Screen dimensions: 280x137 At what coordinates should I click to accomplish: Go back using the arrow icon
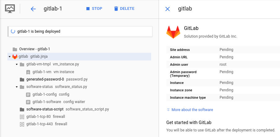pyautogui.click(x=33, y=9)
